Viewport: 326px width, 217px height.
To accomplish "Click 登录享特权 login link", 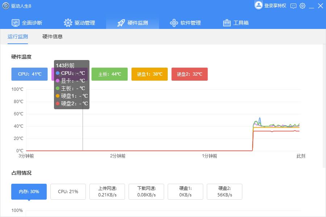I will click(x=275, y=6).
